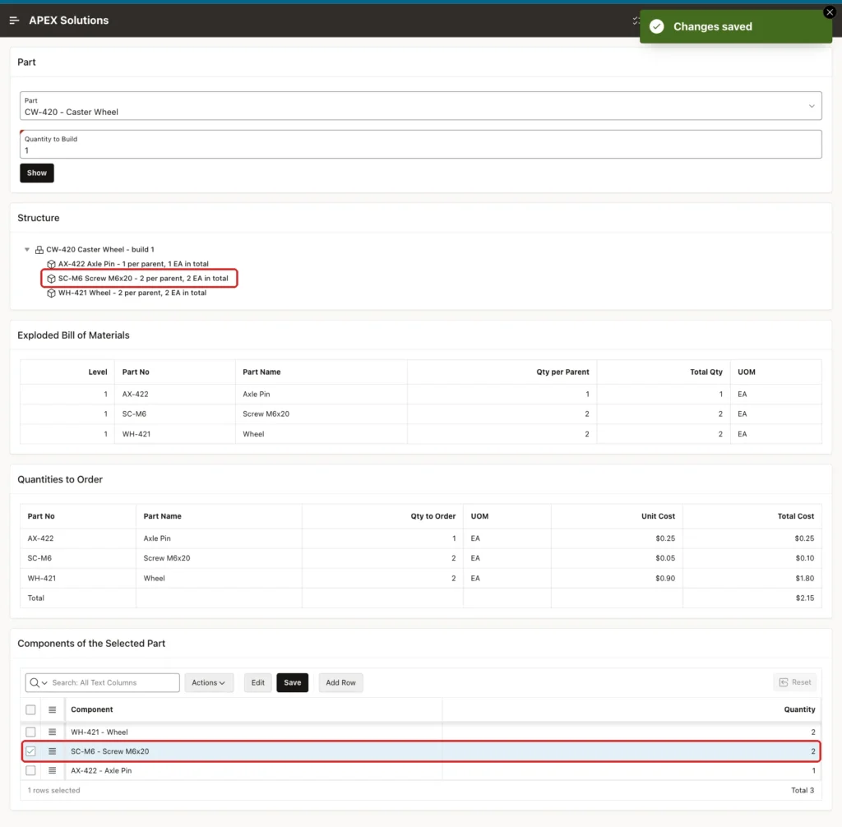Open the row actions menu for WH-421 - Wheel

coord(52,732)
